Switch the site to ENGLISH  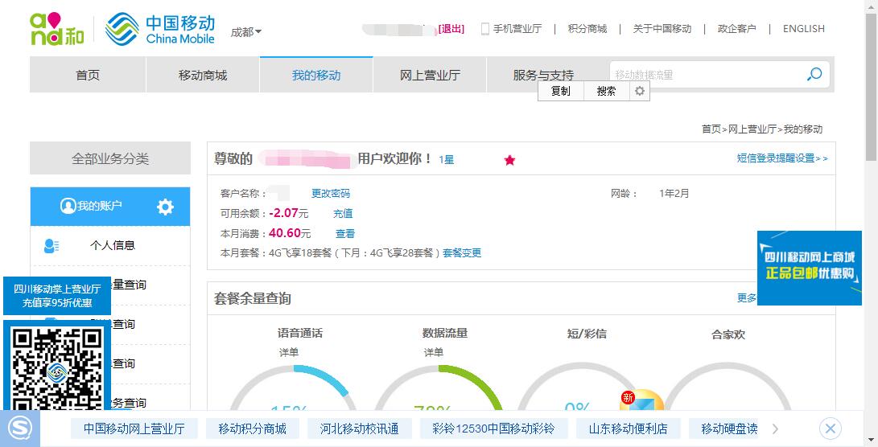pyautogui.click(x=803, y=28)
